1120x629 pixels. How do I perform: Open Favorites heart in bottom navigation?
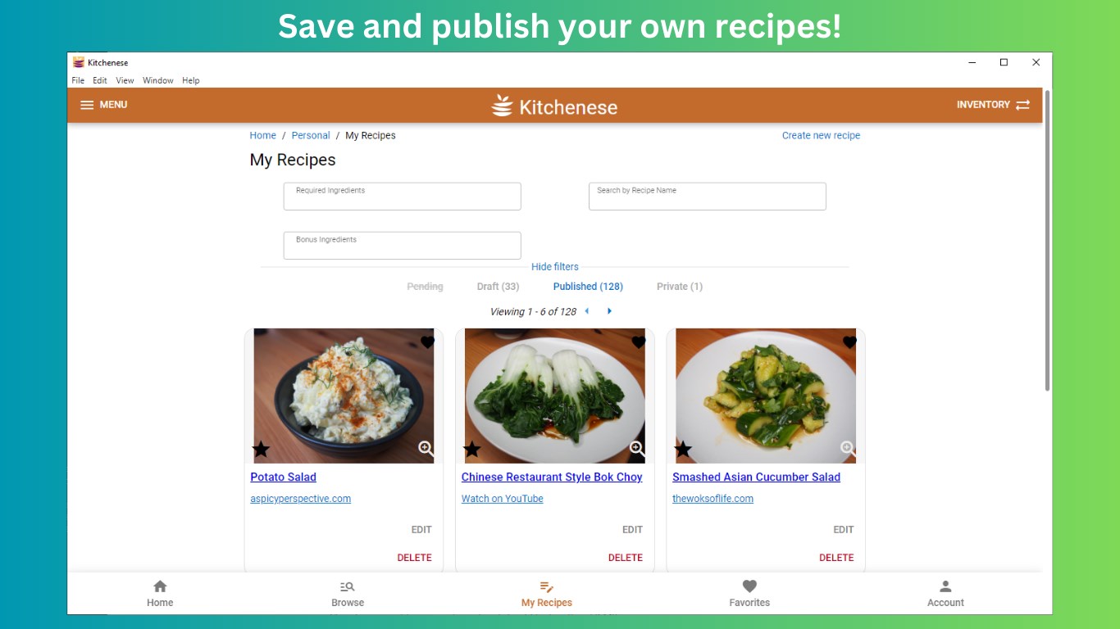point(749,586)
